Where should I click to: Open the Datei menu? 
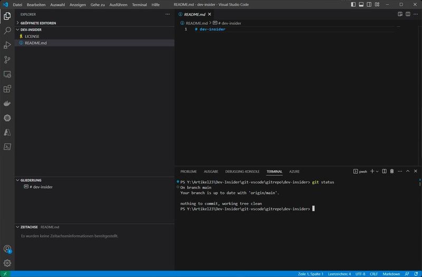point(17,5)
